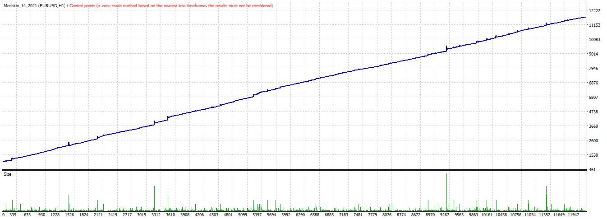Select the 461 balance axis value
The height and width of the screenshot is (219, 607).
click(593, 170)
